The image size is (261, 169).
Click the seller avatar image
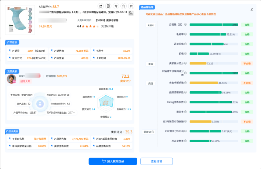(11, 79)
